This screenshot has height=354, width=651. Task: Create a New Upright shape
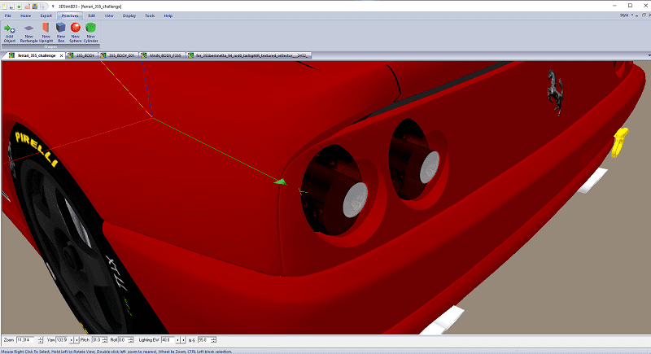[x=46, y=33]
